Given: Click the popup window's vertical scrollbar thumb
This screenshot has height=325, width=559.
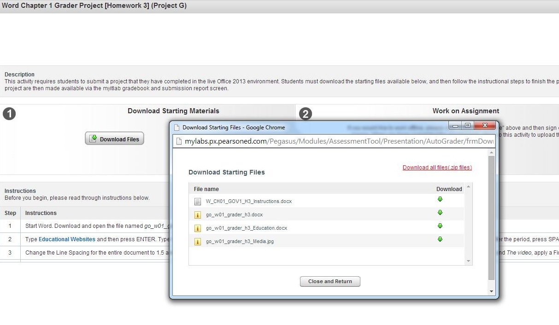Looking at the screenshot, I should tap(491, 216).
